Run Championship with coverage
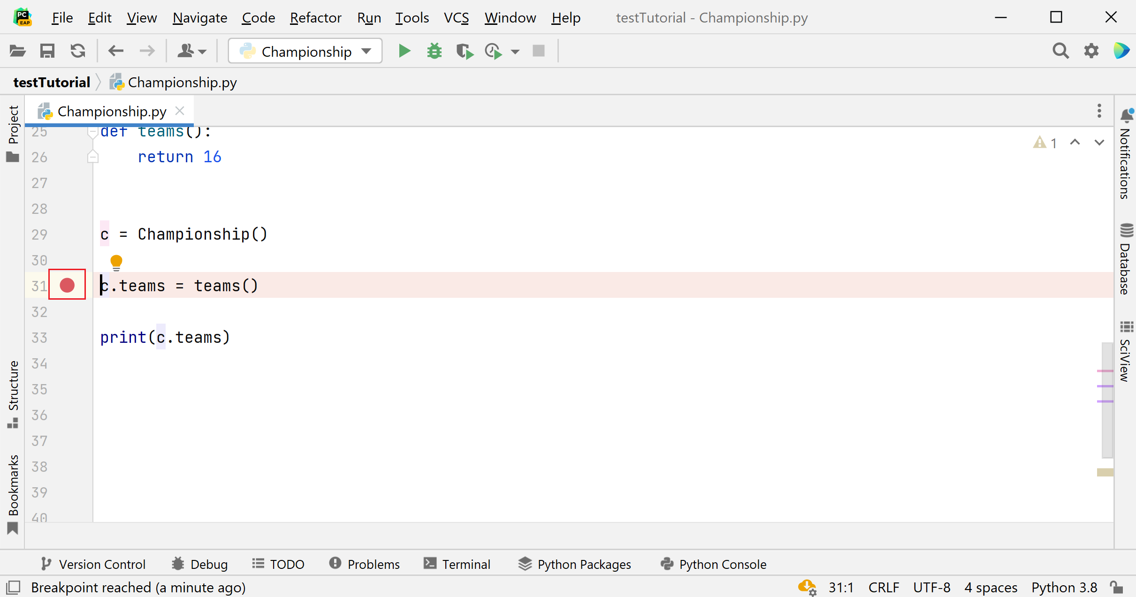 pos(464,51)
